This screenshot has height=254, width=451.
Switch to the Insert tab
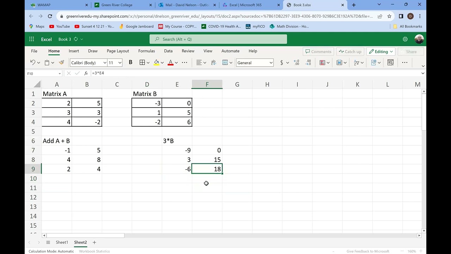74,51
